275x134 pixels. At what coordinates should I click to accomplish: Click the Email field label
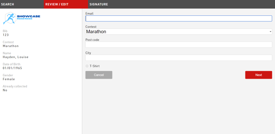coord(89,13)
